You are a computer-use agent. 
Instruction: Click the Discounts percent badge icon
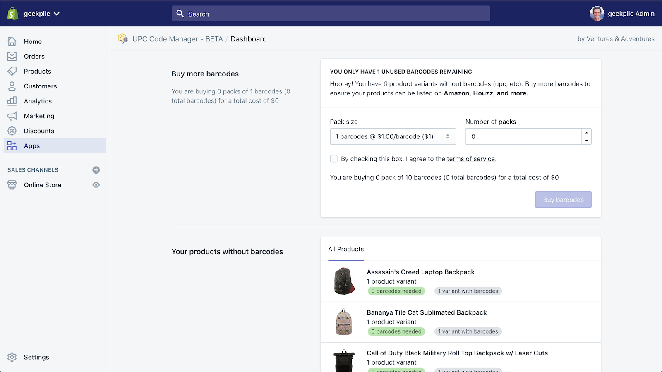12,131
